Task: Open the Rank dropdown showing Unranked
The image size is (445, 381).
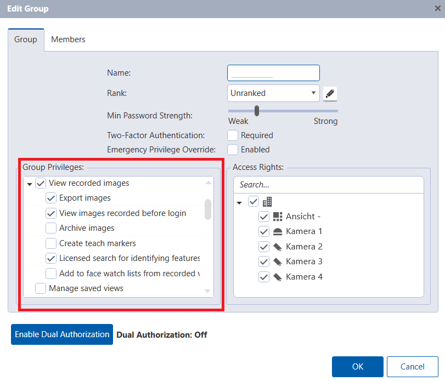Action: [273, 93]
